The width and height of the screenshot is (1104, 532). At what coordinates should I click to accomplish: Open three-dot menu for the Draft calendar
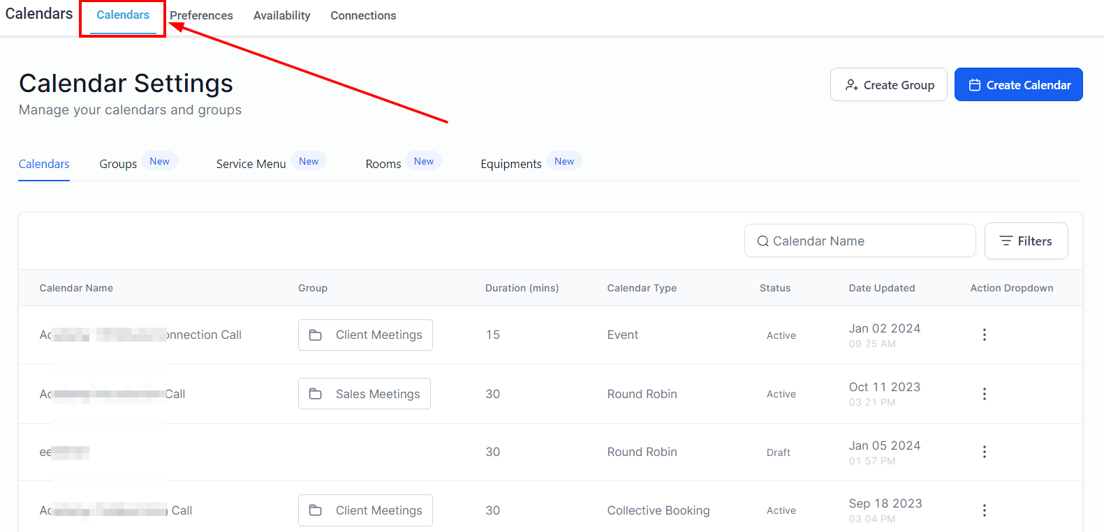[984, 452]
